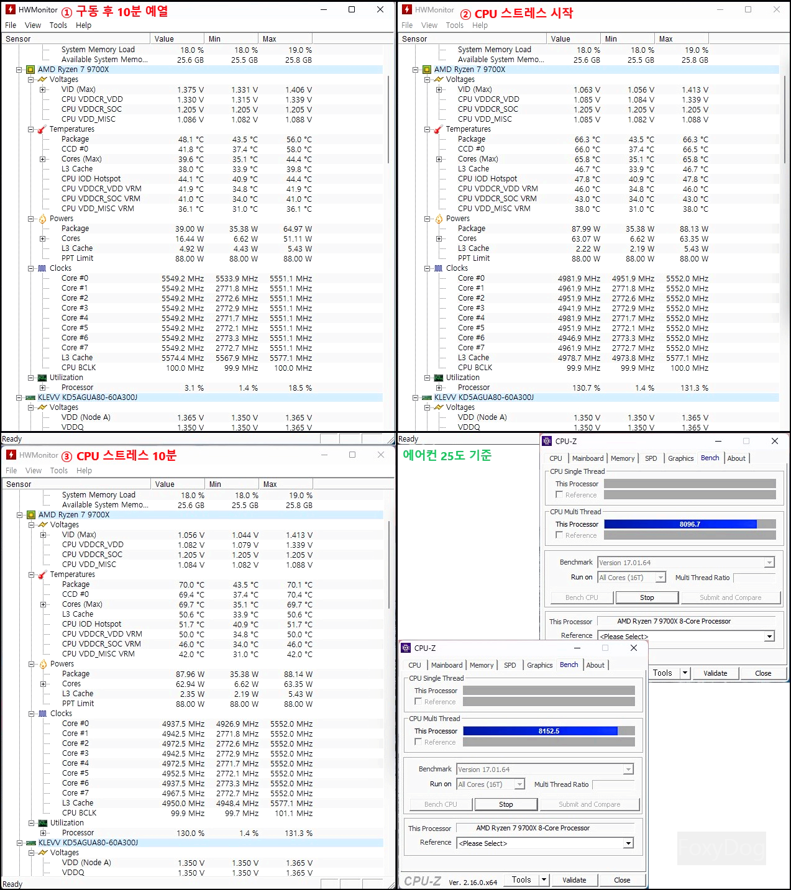
Task: Click the AMD Ryzen 7 9700X chip icon in window ①
Action: pyautogui.click(x=30, y=70)
